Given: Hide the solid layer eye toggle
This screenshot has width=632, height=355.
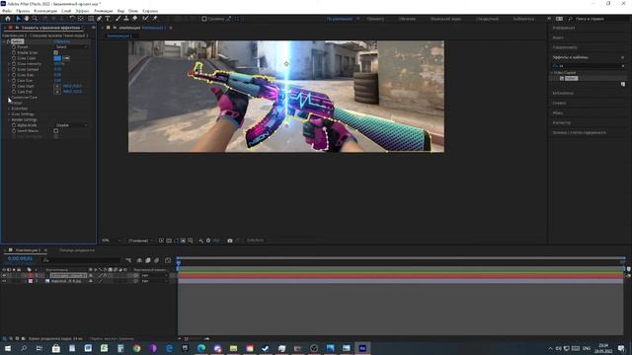Looking at the screenshot, I should pyautogui.click(x=4, y=276).
